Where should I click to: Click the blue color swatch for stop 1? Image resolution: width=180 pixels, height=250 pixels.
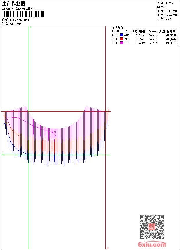122,35
